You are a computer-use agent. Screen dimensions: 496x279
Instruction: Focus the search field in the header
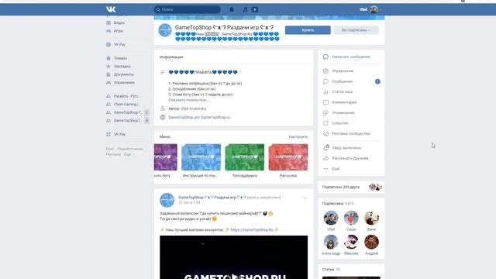point(188,9)
